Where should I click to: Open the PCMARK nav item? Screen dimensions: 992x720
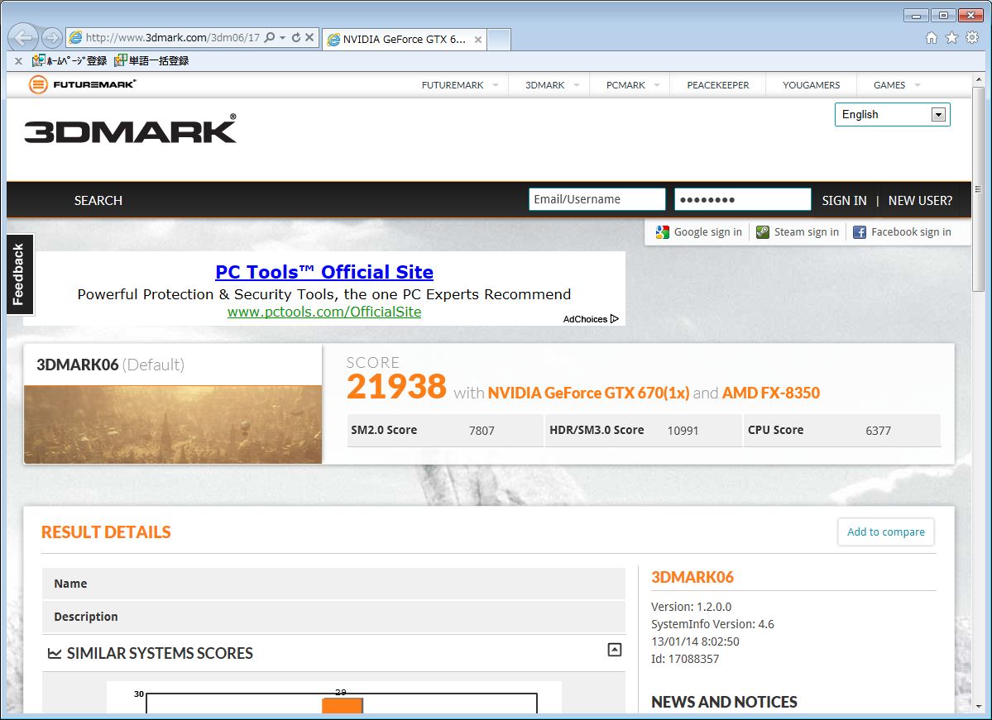pos(625,84)
